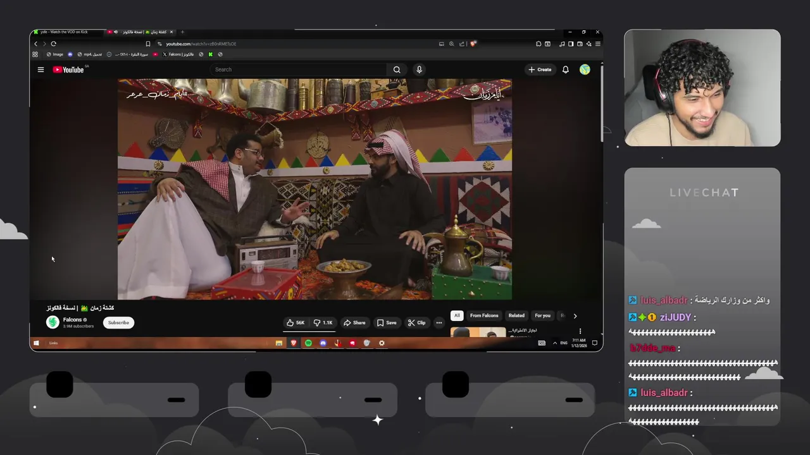810x455 pixels.
Task: Open more actions ellipsis under video
Action: 439,322
